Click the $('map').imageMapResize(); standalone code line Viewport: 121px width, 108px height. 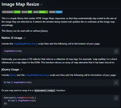coord(18,82)
